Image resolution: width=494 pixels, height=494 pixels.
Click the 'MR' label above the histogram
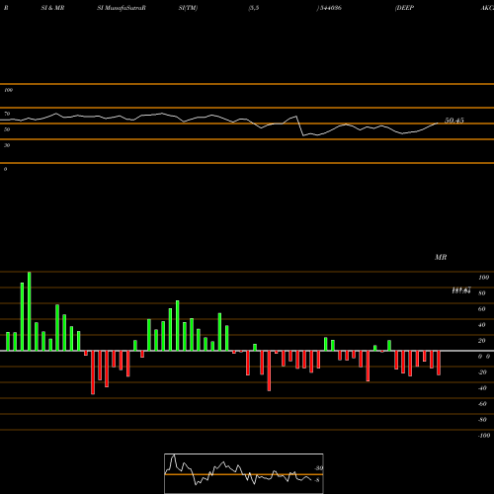(x=441, y=257)
